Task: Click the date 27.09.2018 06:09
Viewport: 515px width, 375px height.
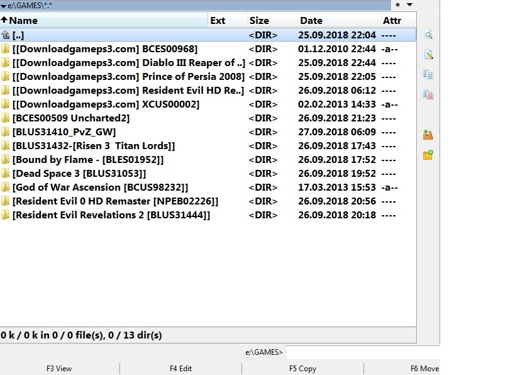Action: pos(337,132)
